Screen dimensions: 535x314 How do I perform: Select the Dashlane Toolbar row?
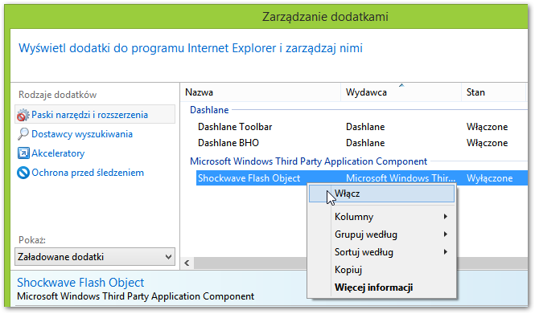(362, 127)
